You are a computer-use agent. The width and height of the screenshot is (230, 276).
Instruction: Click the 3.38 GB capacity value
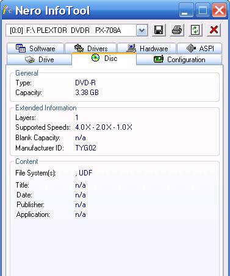click(x=87, y=93)
